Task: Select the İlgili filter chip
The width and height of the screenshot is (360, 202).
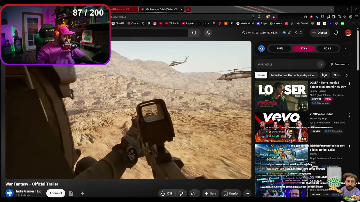Action: click(325, 75)
